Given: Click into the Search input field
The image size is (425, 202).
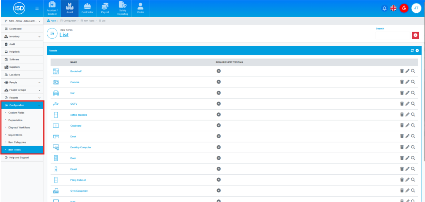Looking at the screenshot, I should (392, 36).
